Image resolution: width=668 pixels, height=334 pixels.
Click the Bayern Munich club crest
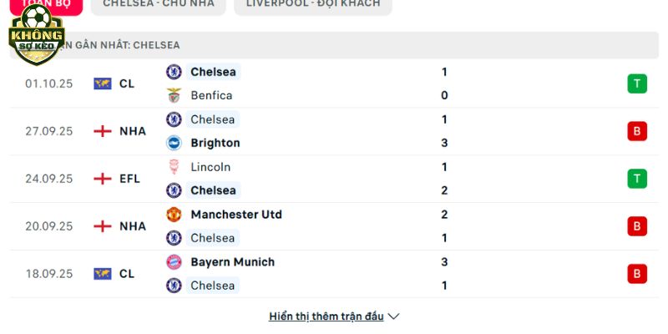[174, 262]
